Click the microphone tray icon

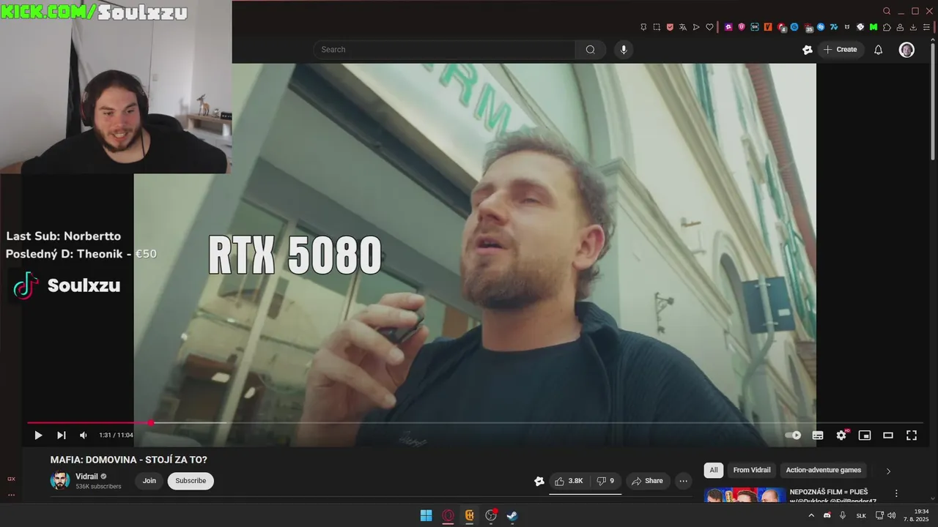click(x=843, y=515)
